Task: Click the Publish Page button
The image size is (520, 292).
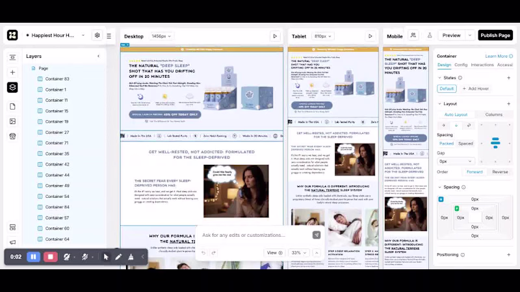Action: click(495, 35)
